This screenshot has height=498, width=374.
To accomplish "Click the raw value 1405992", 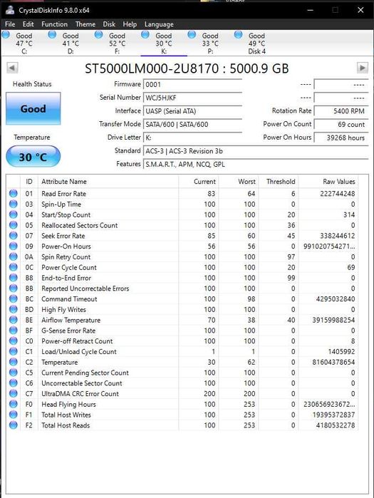I will pos(341,351).
